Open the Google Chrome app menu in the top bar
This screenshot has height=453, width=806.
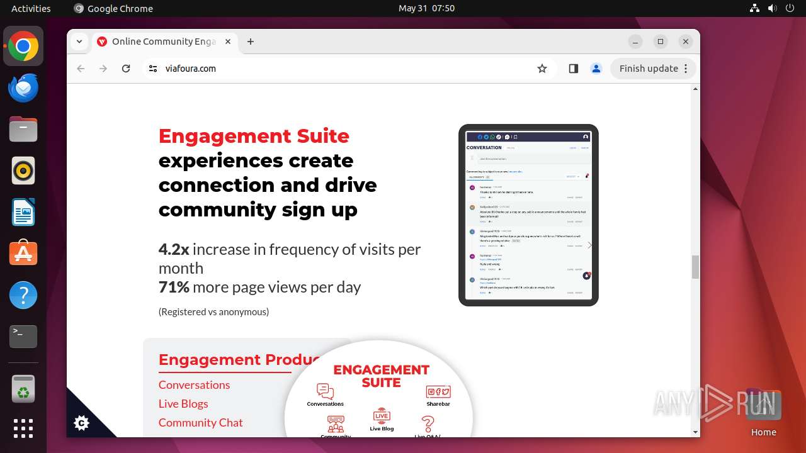pyautogui.click(x=113, y=8)
